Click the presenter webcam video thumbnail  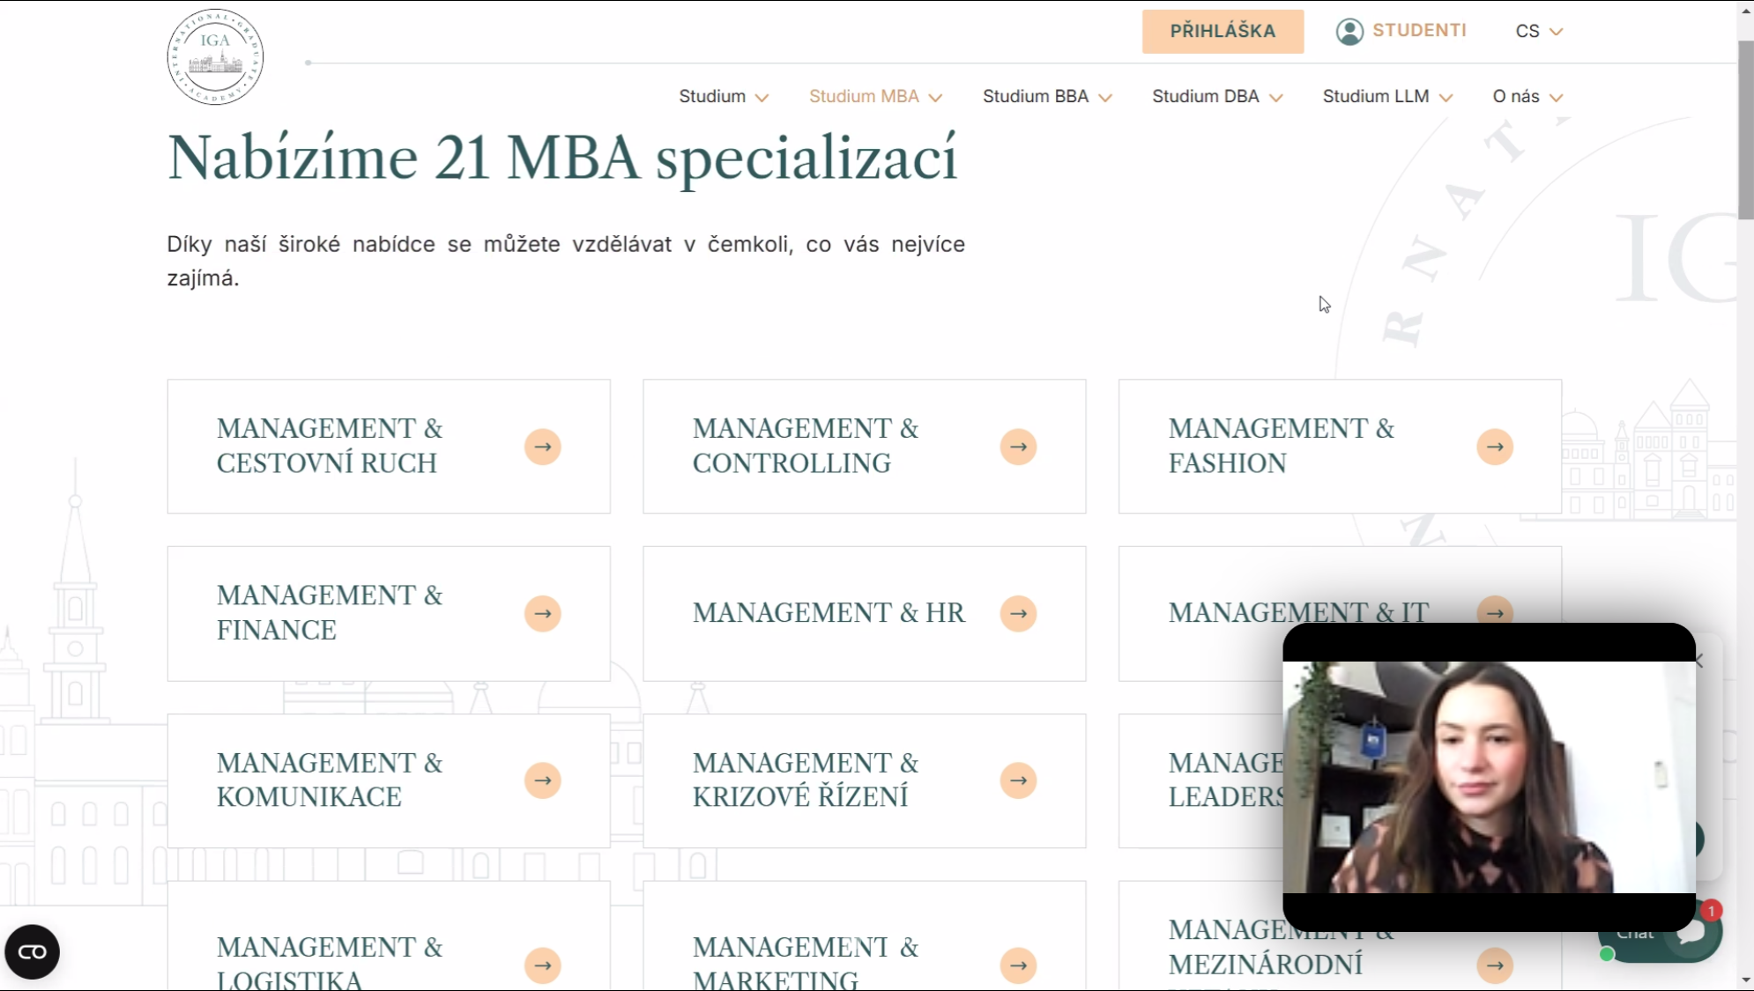click(1489, 776)
